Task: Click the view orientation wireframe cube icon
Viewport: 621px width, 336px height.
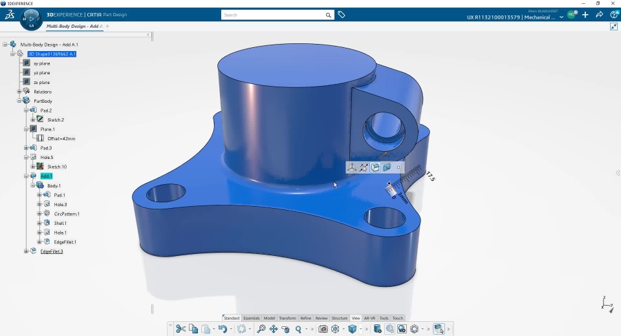Action: coord(336,329)
